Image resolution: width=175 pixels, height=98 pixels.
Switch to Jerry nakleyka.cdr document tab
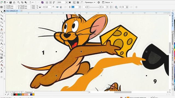click(x=12, y=11)
